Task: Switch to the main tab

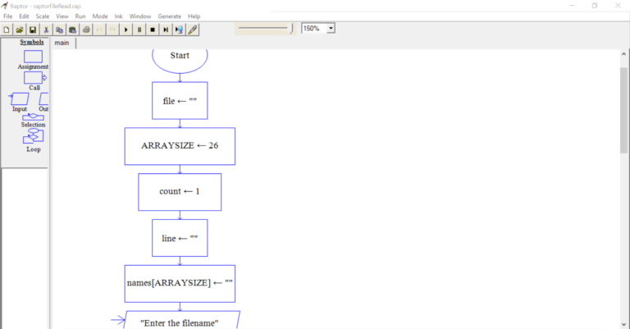Action: coord(62,43)
